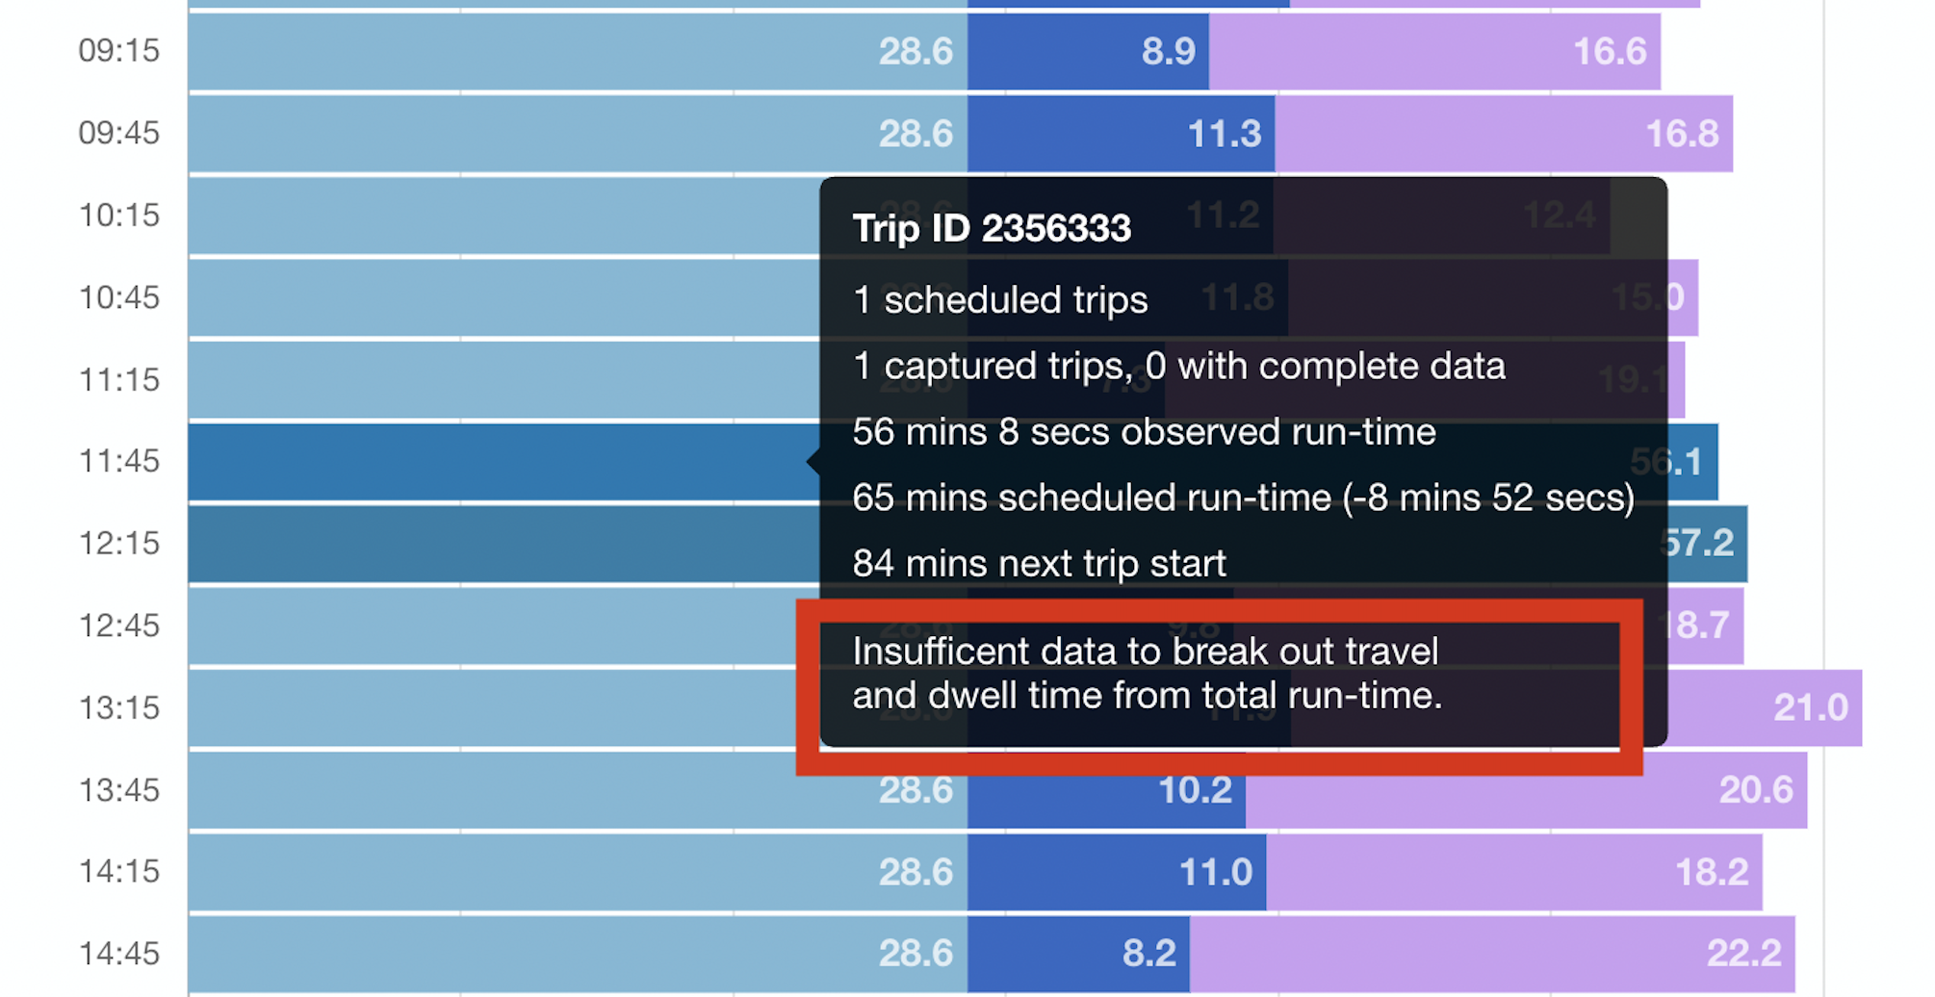
Task: Click the 13:45 dark blue 10.2 segment
Action: coord(1107,791)
